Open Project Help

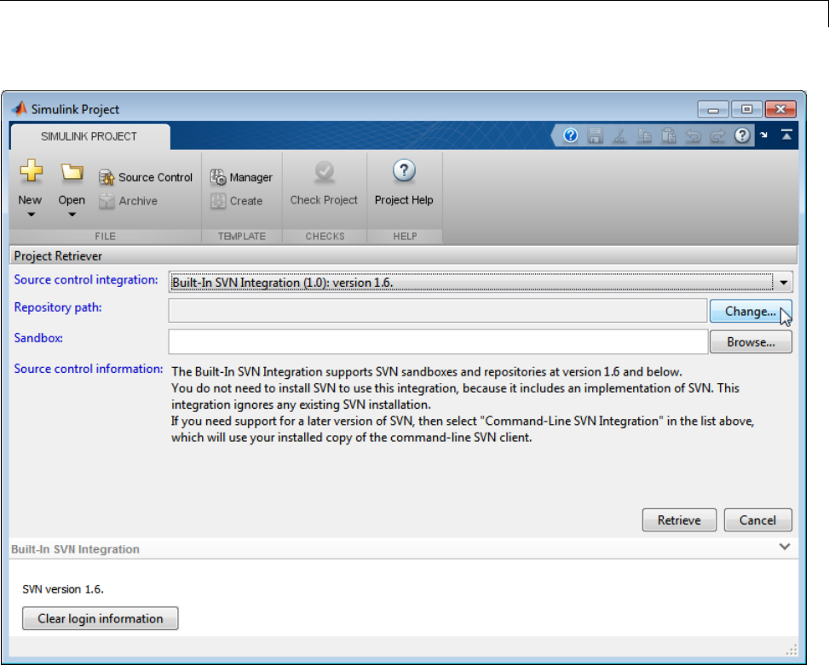(x=404, y=183)
